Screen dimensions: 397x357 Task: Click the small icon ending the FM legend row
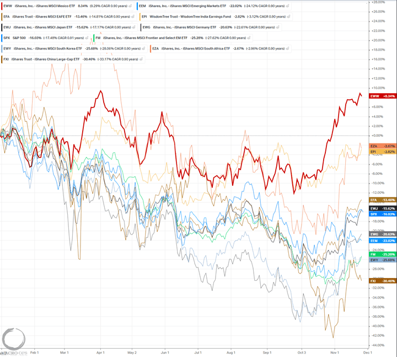tap(249, 38)
